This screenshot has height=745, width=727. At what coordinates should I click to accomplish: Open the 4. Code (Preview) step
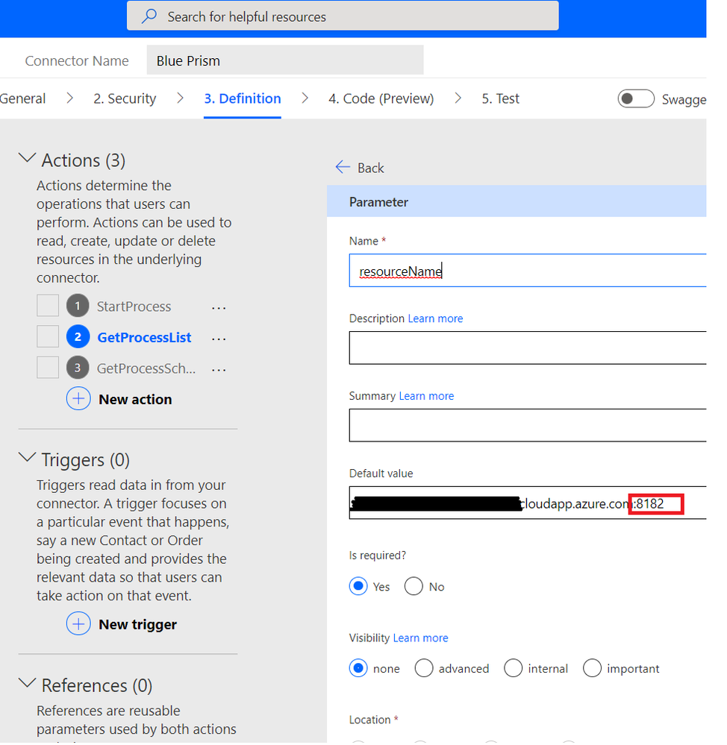[381, 98]
